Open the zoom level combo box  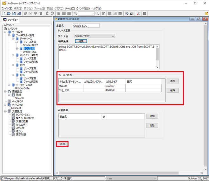[x=86, y=13]
